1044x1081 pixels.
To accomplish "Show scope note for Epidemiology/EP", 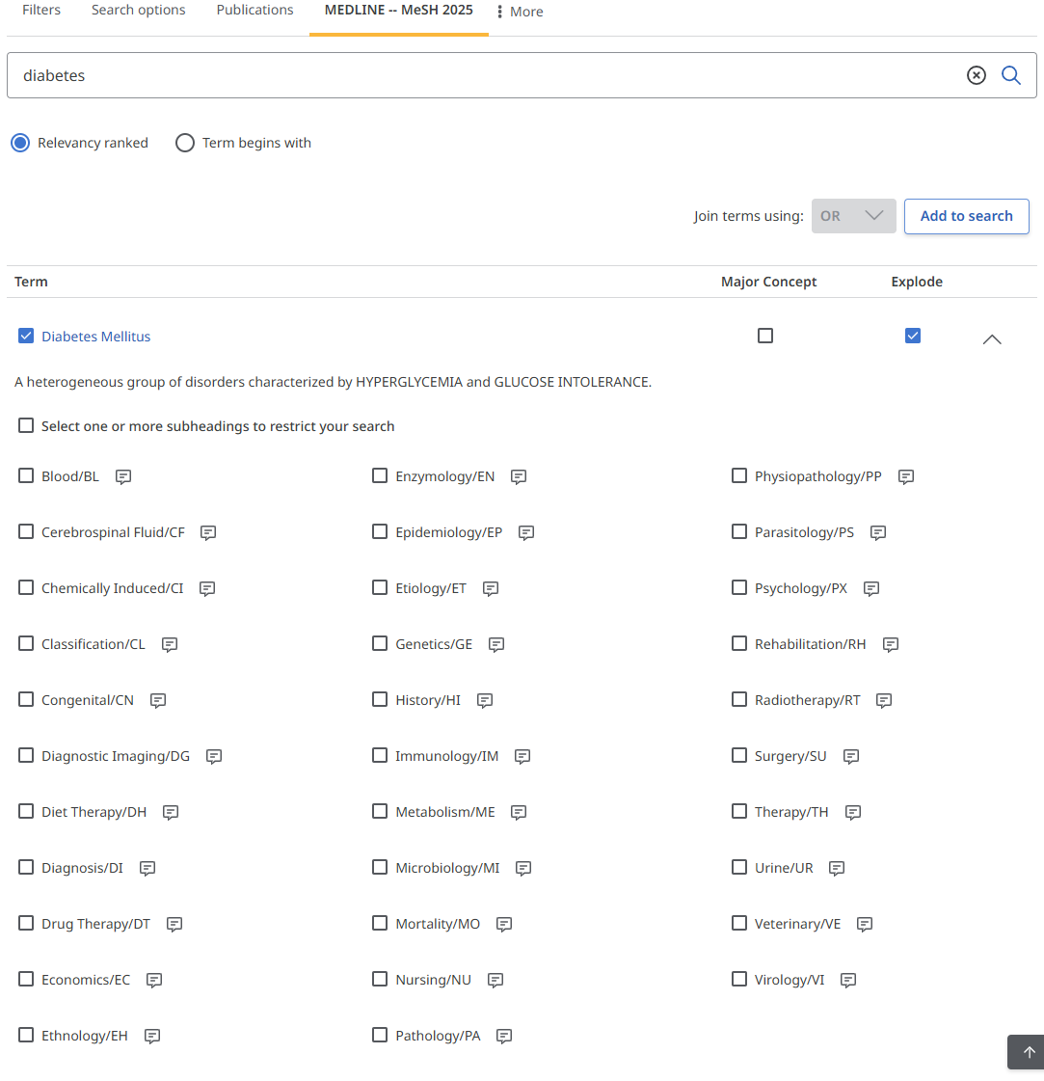I will pyautogui.click(x=526, y=532).
